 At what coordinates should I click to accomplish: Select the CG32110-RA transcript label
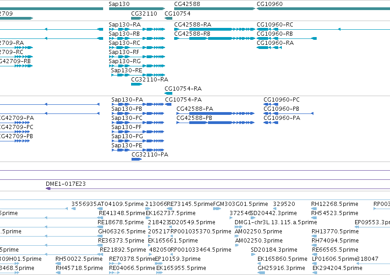150,80
